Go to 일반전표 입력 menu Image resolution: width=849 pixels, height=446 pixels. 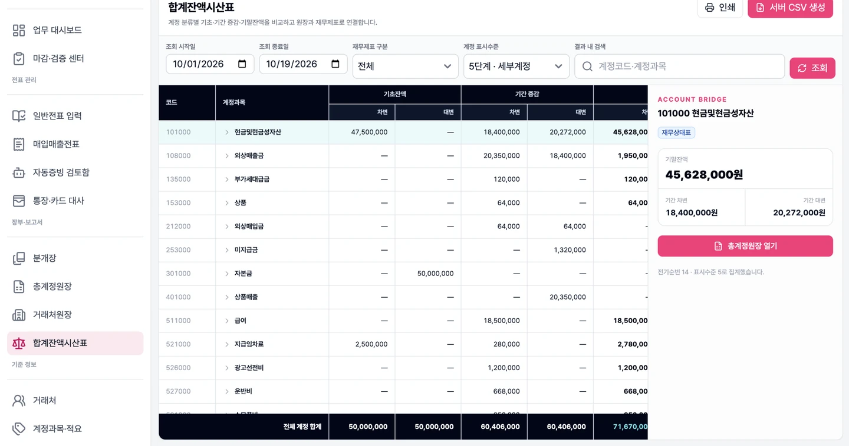75,116
